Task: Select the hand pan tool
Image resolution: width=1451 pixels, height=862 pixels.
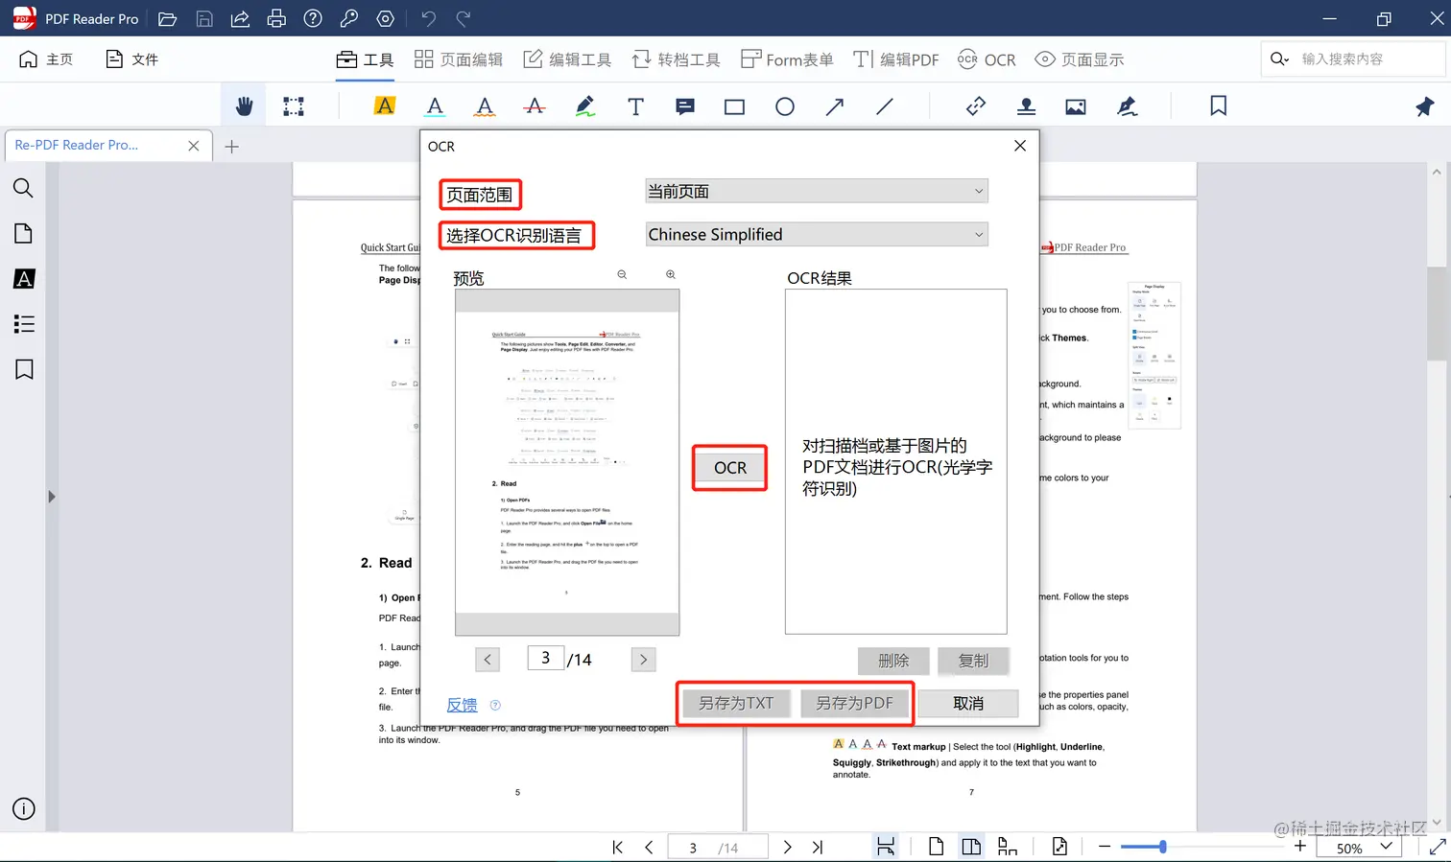Action: coord(244,106)
